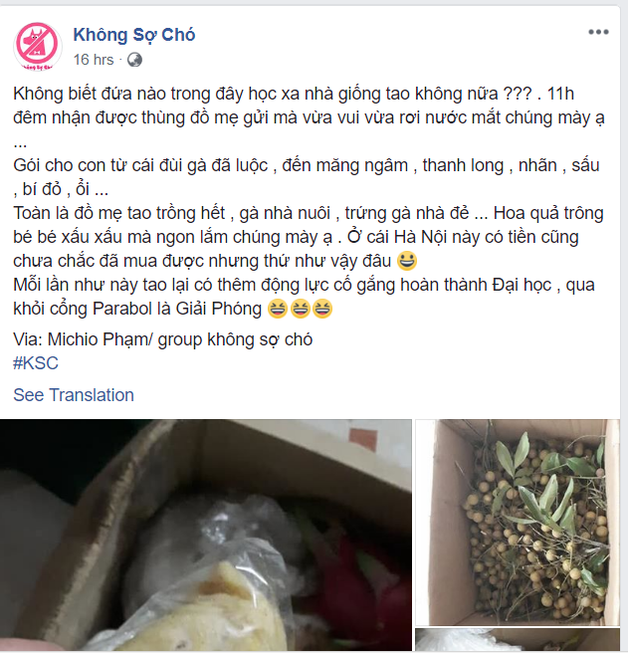The height and width of the screenshot is (653, 628).
Task: Open the large boiled chicken box photo
Action: pyautogui.click(x=206, y=536)
